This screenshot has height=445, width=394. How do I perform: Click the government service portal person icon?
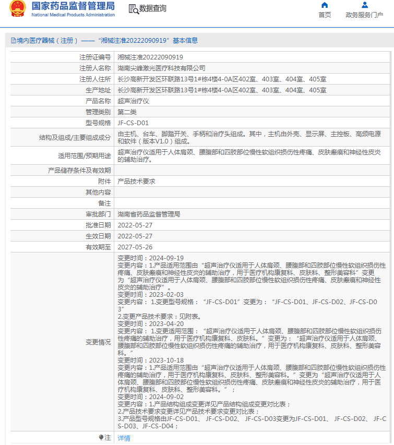coord(364,5)
